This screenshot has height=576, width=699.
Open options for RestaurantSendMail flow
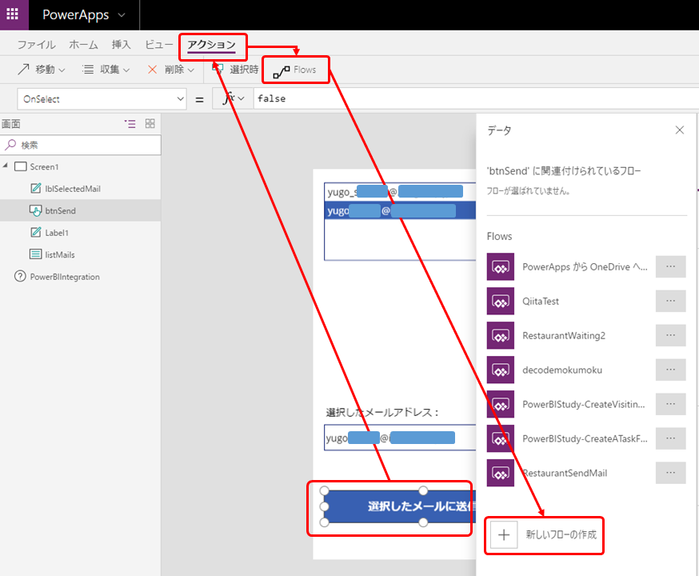(x=670, y=473)
